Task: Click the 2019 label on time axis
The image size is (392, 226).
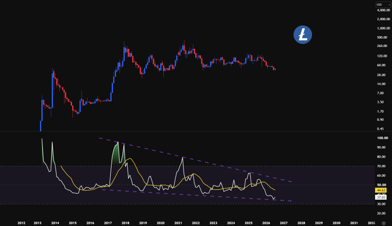Action: tap(143, 223)
